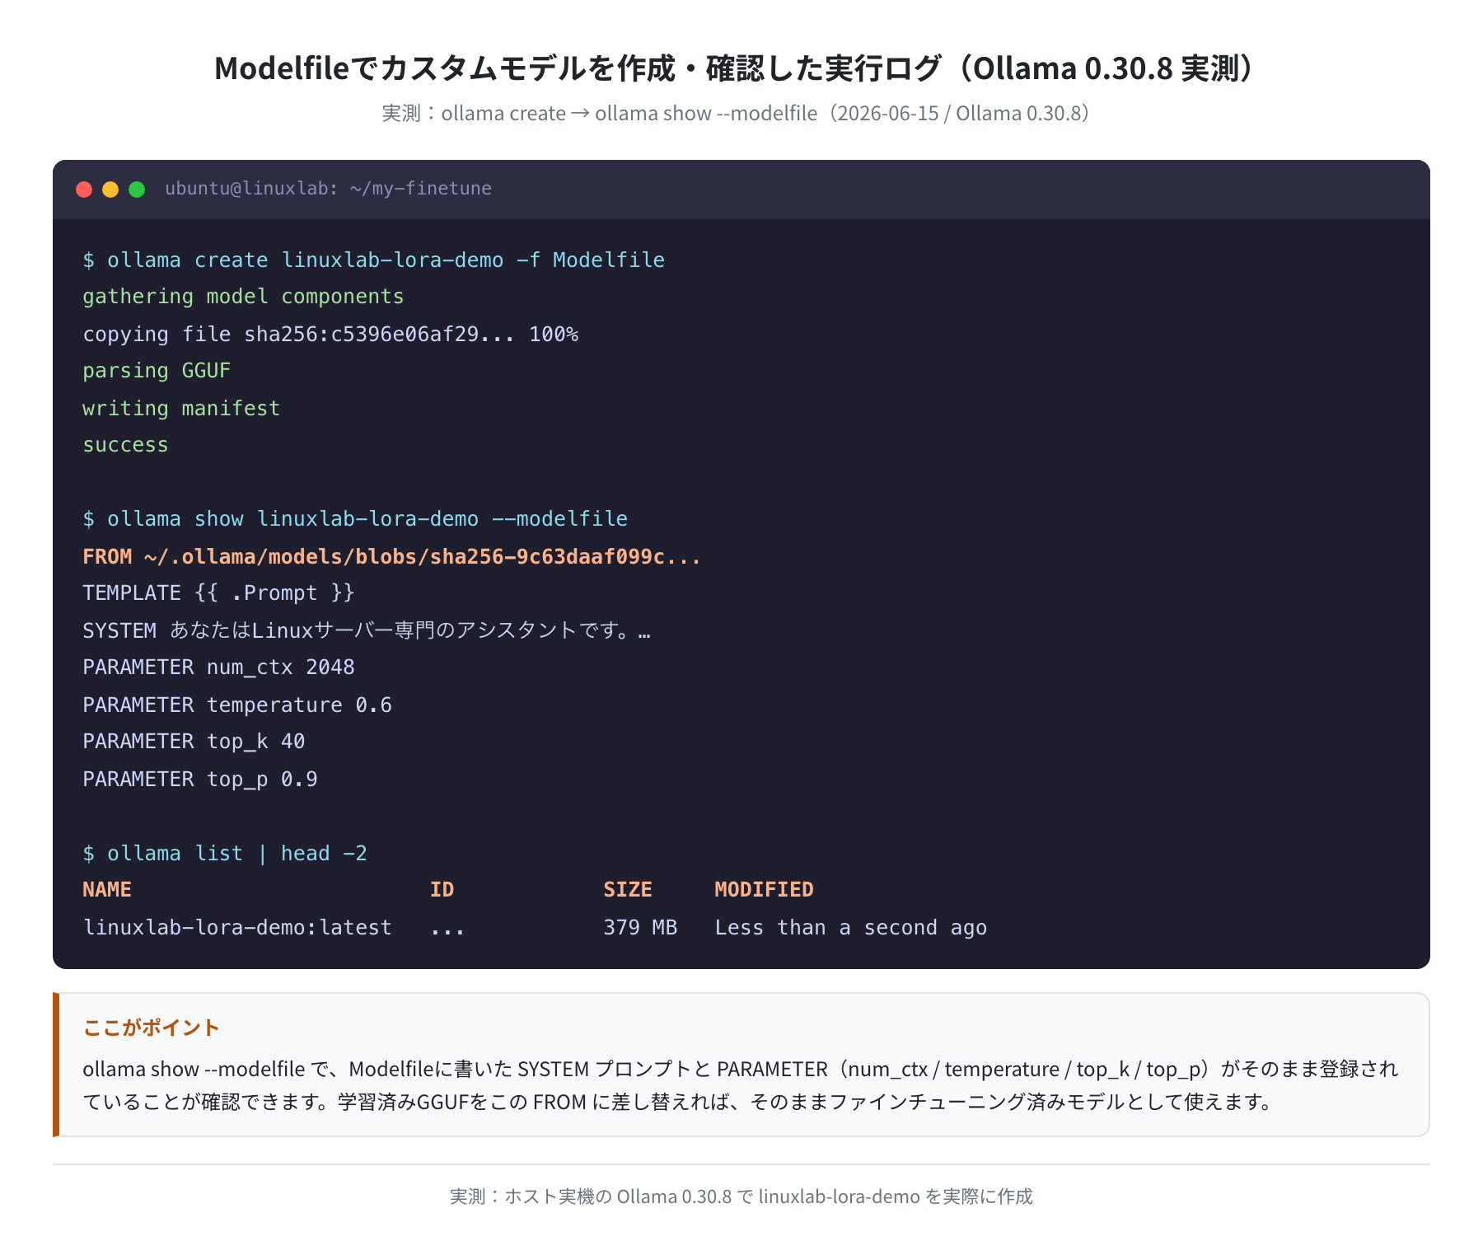Click 'linuxlab-lora-demo:latest' model name

coord(237,927)
